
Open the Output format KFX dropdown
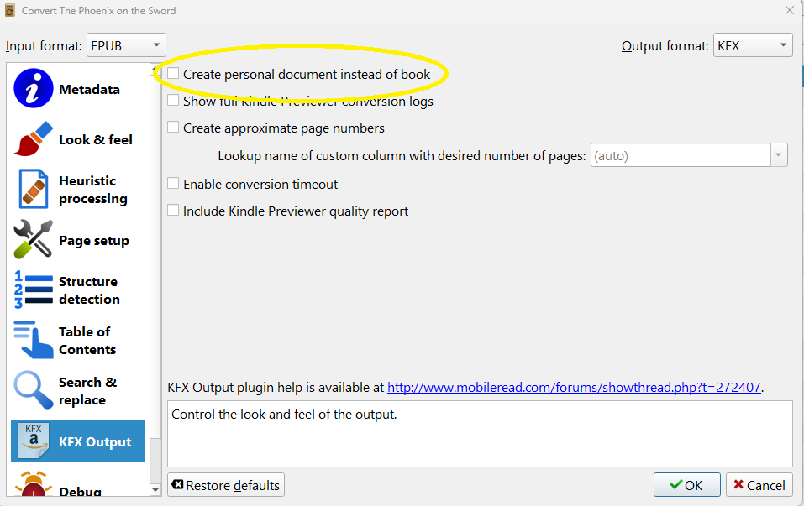coord(753,45)
